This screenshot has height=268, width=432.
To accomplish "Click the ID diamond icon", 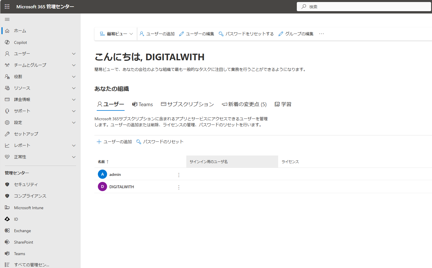I will (7, 219).
